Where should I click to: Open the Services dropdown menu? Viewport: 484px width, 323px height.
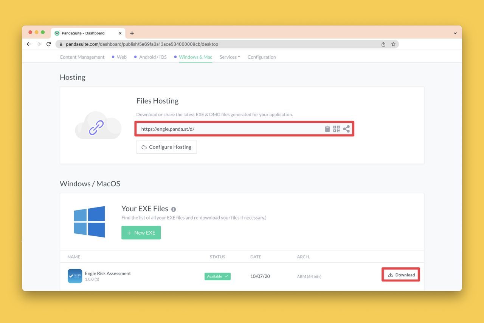(230, 57)
